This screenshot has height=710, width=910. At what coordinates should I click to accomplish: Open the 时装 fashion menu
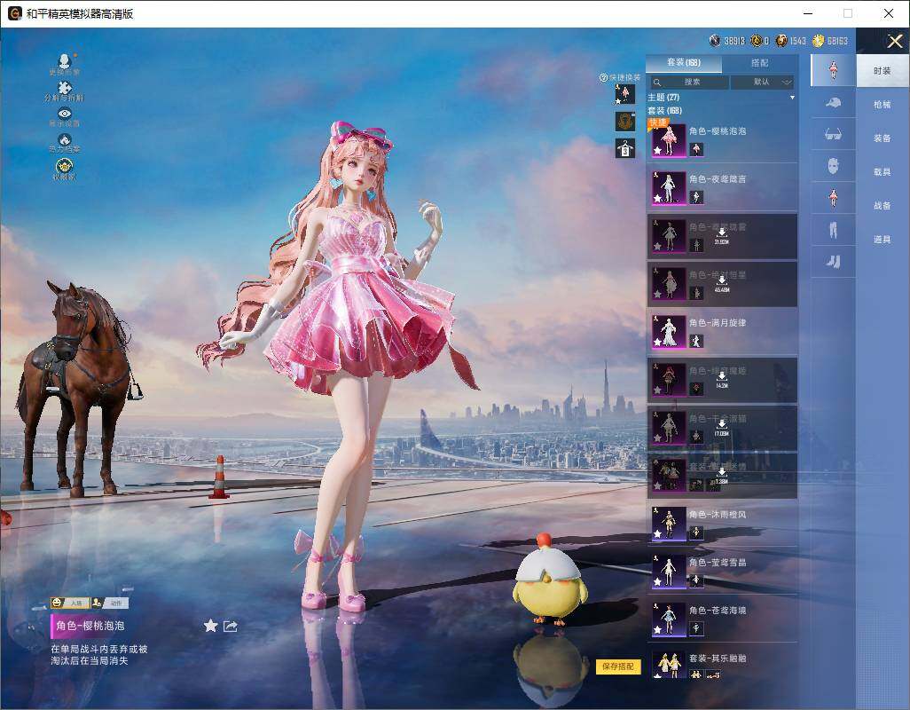pos(883,71)
